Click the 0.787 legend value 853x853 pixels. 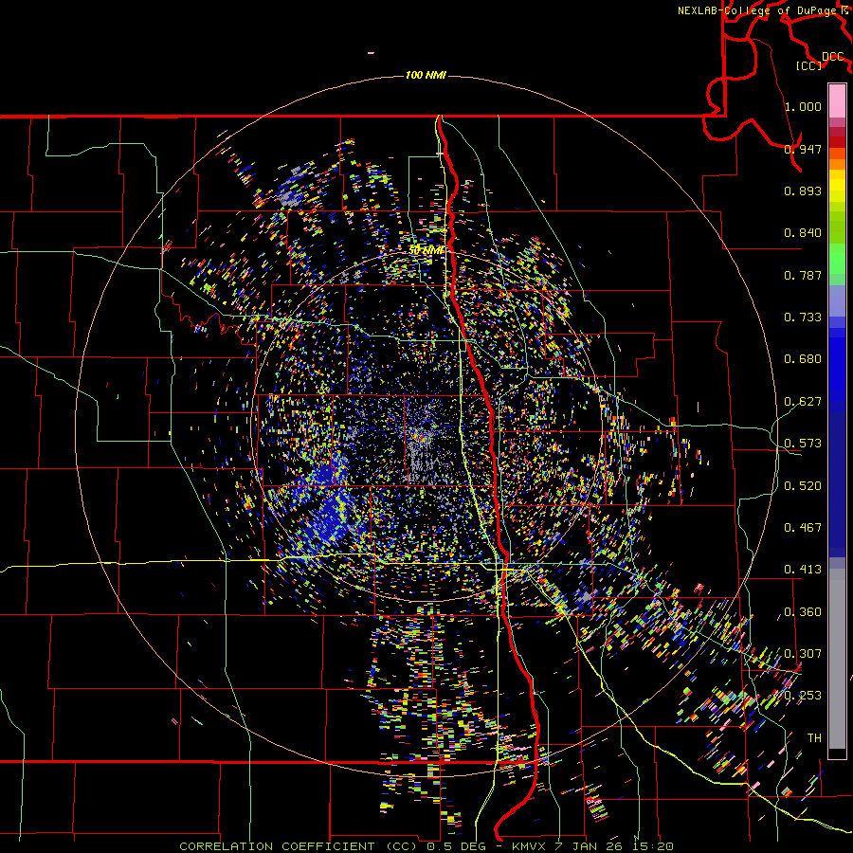pos(803,275)
